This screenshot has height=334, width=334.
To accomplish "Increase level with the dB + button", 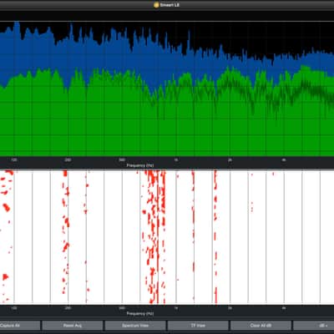I will coord(314,325).
